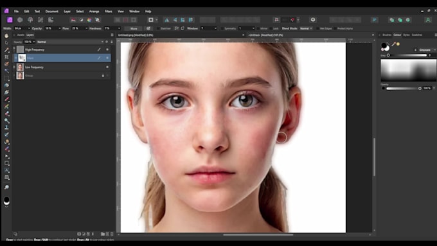This screenshot has height=246, width=437.
Task: Select the Rectangular Marquee tool
Action: coord(6,78)
